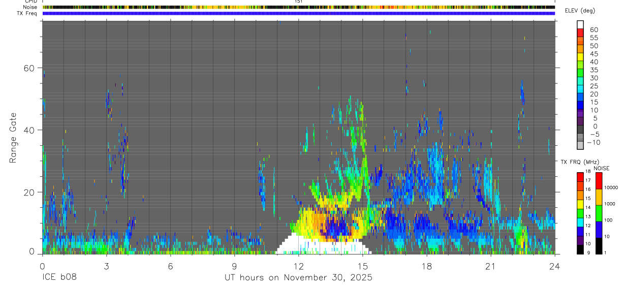Click the multicolored Noise strip above plot
The height and width of the screenshot is (288, 624).
[x=299, y=7]
